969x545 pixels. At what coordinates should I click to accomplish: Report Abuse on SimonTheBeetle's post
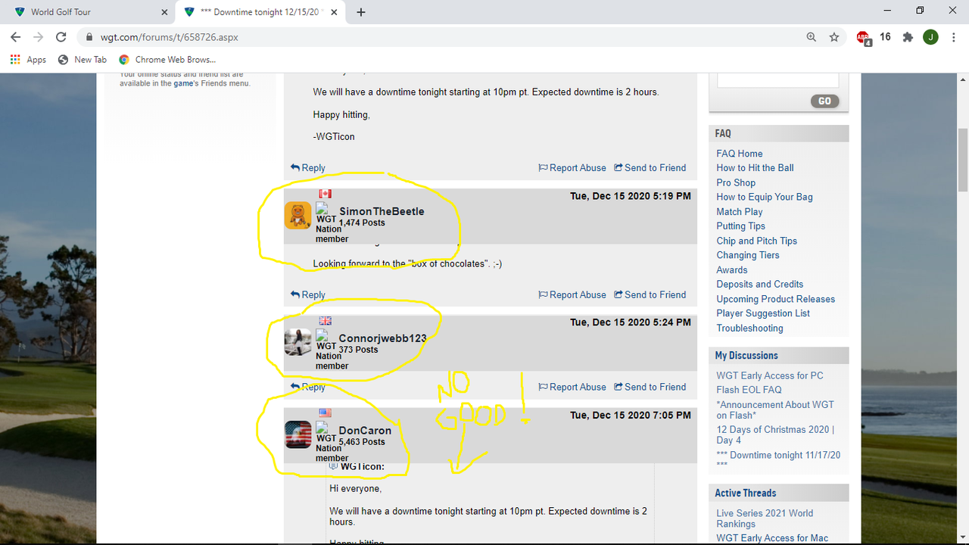572,295
